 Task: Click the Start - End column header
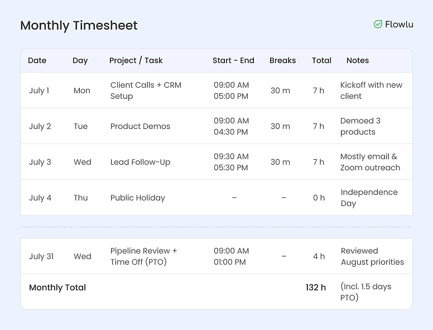(233, 60)
